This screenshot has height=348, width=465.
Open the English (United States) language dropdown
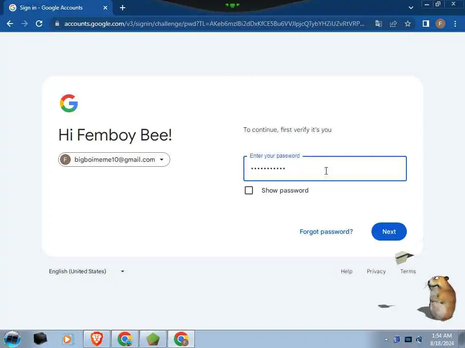point(87,271)
